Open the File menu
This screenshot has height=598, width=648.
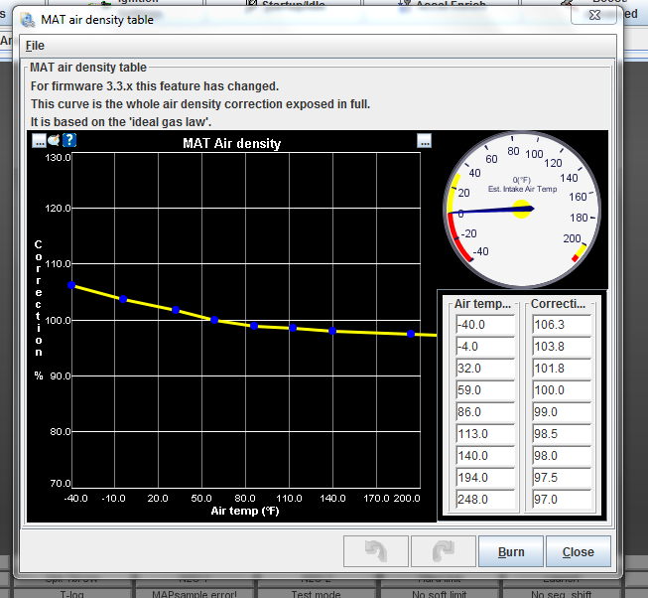coord(35,46)
